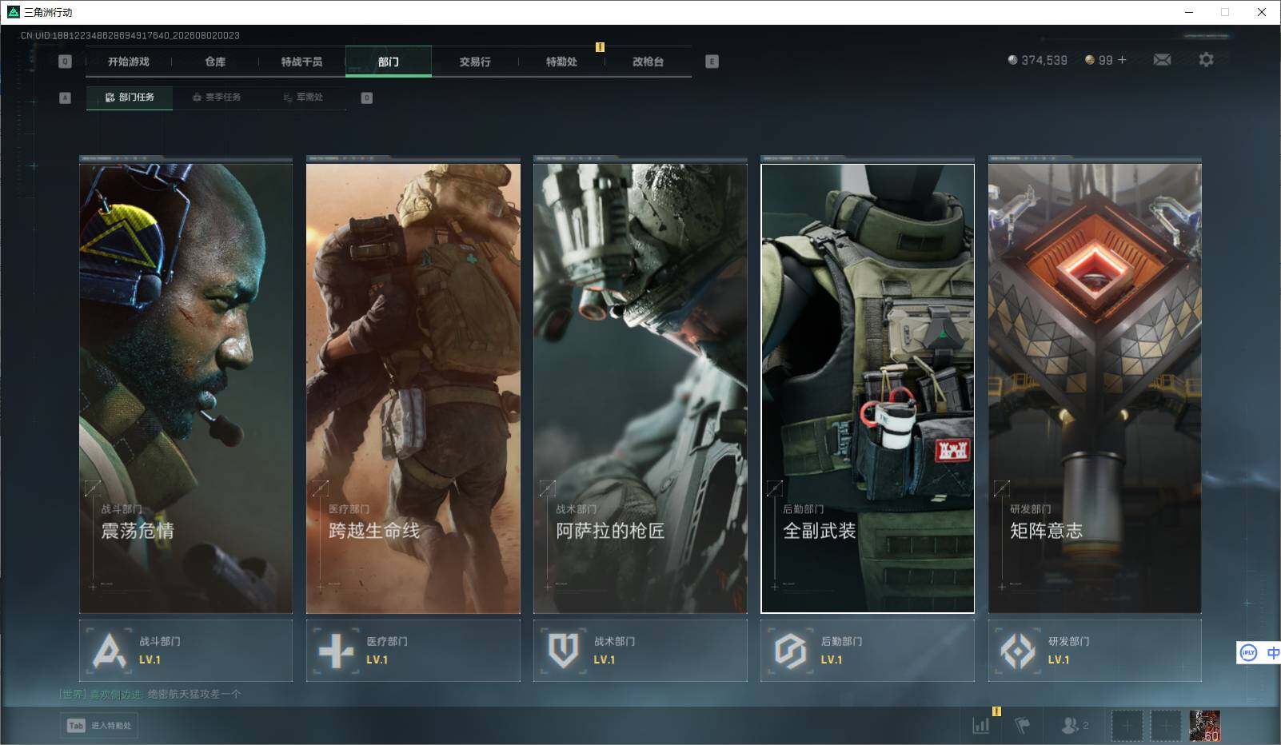The height and width of the screenshot is (745, 1281).
Task: Click the Delta Force app title icon
Action: (13, 12)
